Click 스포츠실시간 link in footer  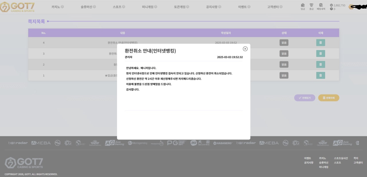(x=341, y=158)
